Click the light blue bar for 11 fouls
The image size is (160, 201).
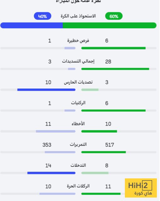pos(56,131)
